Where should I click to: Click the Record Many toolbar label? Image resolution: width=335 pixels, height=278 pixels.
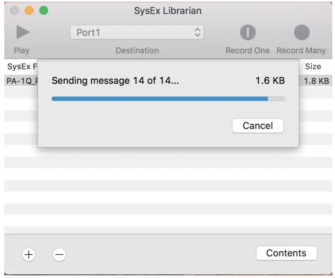coord(301,51)
